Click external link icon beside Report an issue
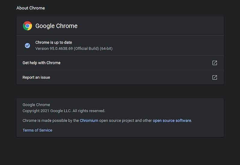This screenshot has width=240, height=165. (x=214, y=77)
